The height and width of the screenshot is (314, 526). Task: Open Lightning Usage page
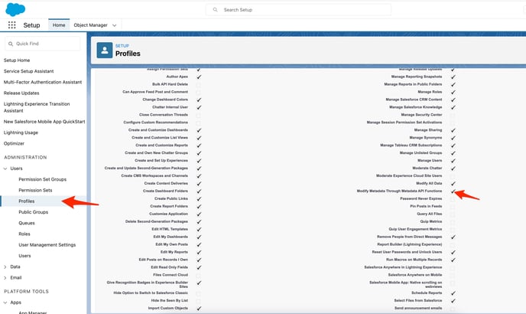coord(21,132)
